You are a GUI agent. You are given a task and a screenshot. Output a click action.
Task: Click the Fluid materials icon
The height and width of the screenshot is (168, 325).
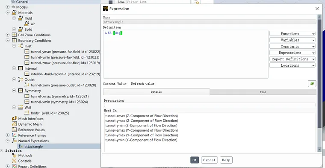pyautogui.click(x=21, y=18)
